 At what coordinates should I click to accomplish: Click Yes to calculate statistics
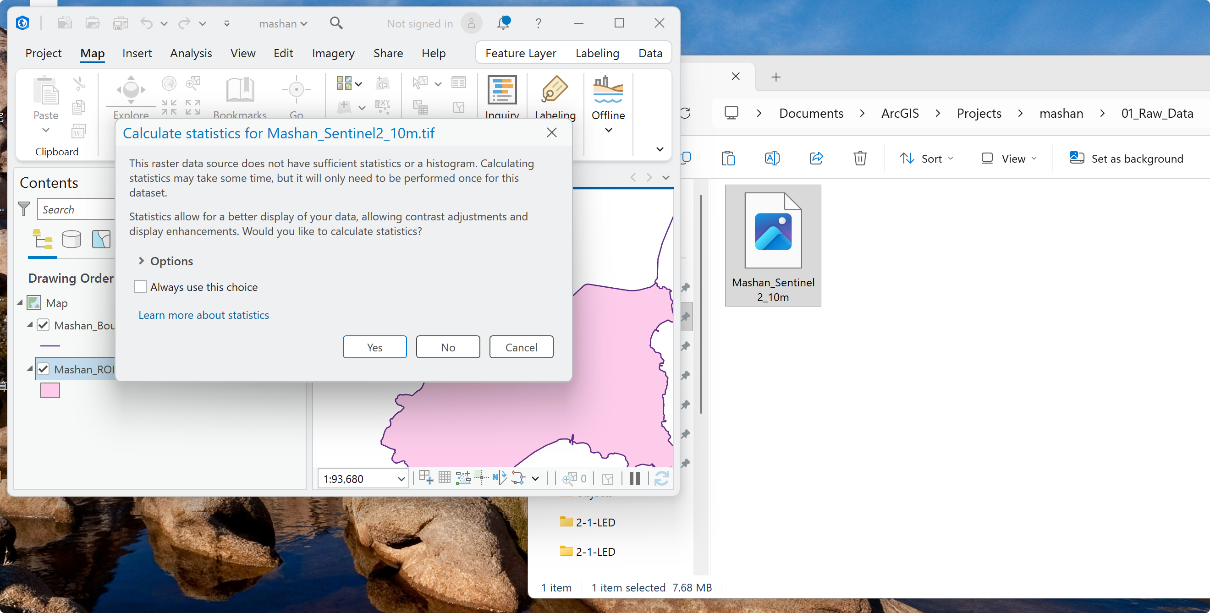pos(374,347)
